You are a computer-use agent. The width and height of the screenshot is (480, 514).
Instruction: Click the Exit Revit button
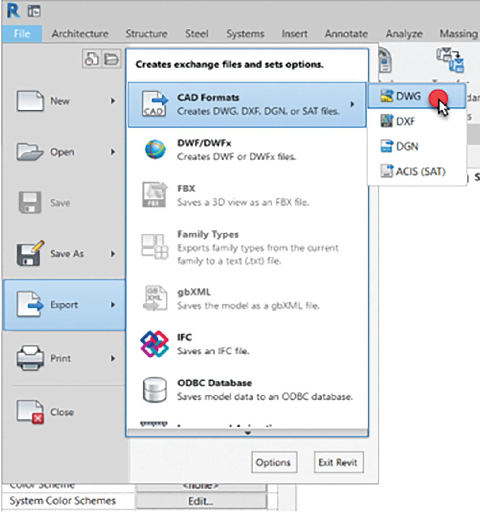[x=339, y=462]
